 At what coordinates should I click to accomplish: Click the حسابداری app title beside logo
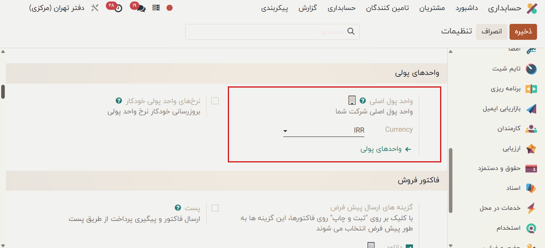pos(505,8)
